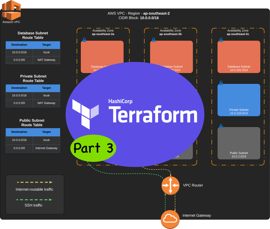Click the 'CIDR Block: 10.0.0.0/16' text

(139, 18)
